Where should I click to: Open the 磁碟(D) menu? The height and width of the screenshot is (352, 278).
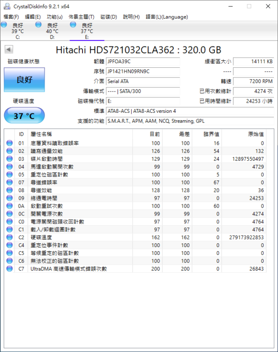click(108, 17)
